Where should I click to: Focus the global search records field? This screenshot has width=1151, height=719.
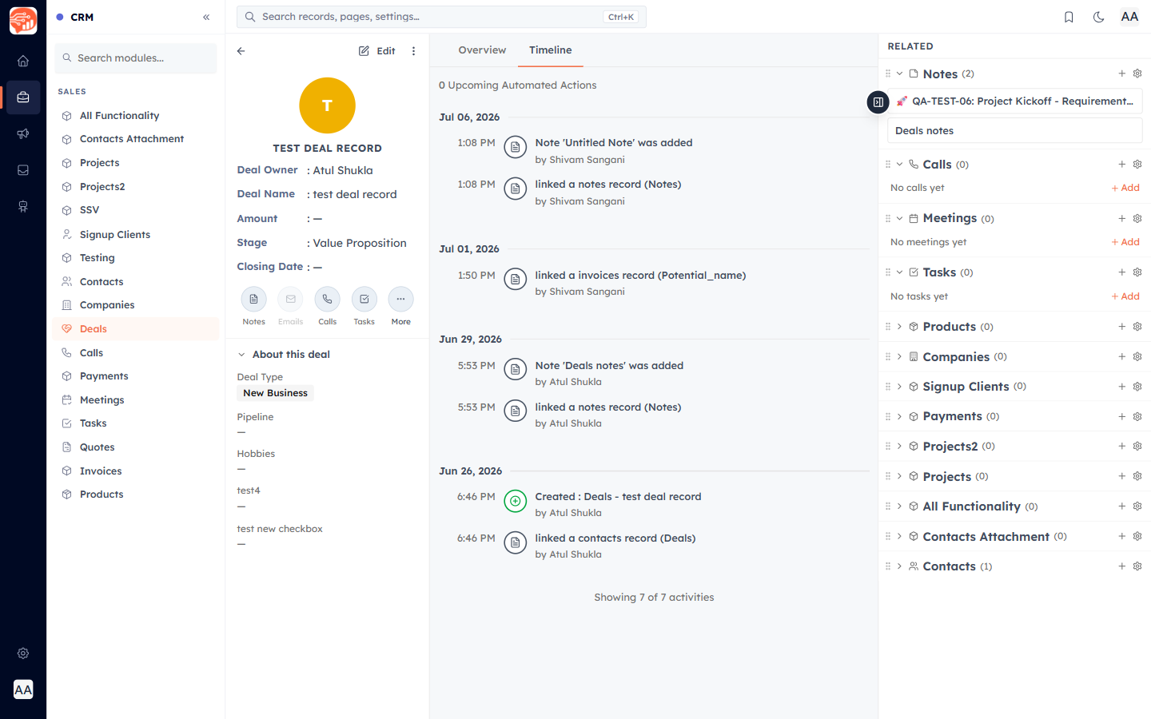point(441,17)
